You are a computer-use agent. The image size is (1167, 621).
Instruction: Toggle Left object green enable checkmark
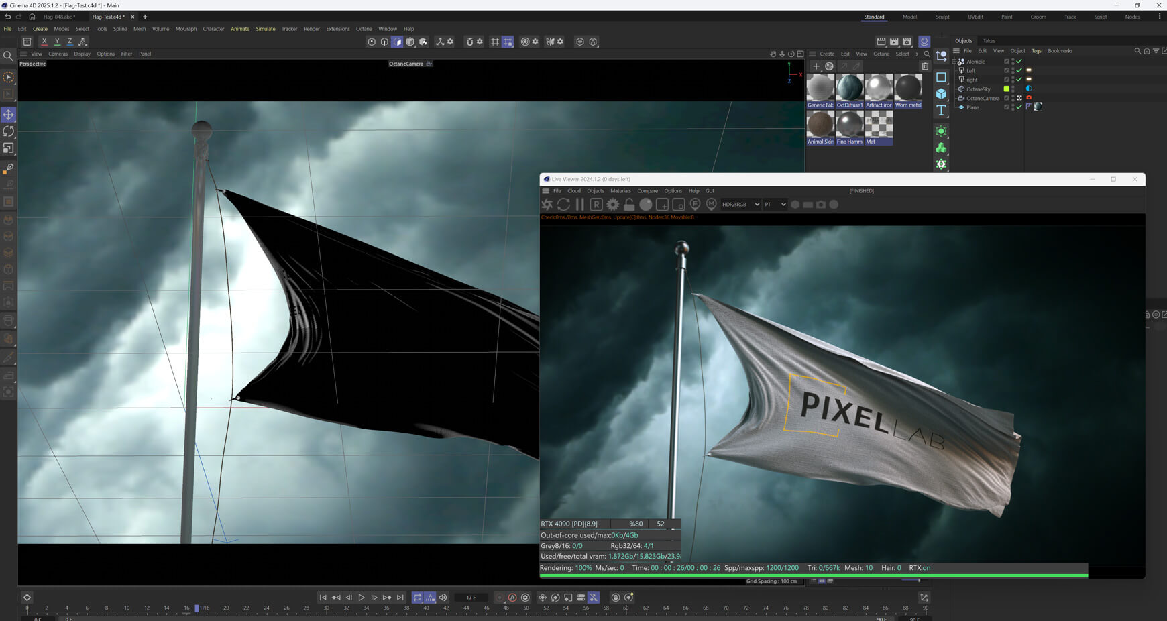click(x=1019, y=70)
